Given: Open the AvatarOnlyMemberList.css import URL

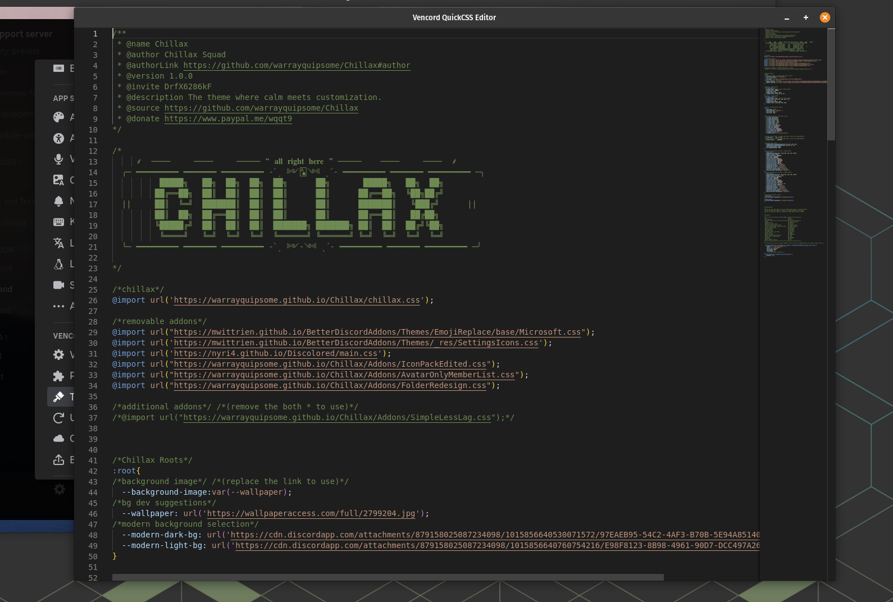Looking at the screenshot, I should [344, 375].
